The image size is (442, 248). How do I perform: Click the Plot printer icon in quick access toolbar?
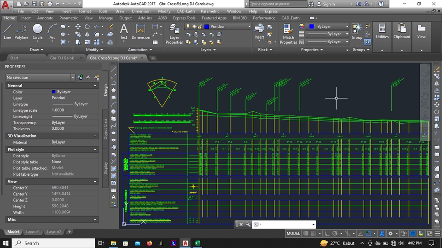[50, 4]
